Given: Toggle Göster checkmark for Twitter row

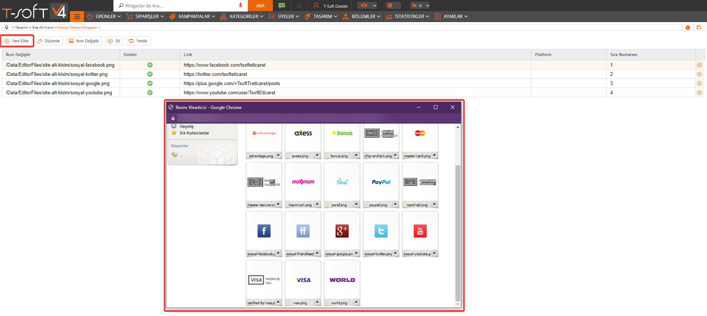Looking at the screenshot, I should coord(150,74).
